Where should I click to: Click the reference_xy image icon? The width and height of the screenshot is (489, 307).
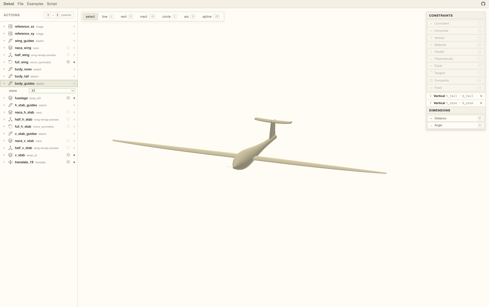pyautogui.click(x=10, y=33)
